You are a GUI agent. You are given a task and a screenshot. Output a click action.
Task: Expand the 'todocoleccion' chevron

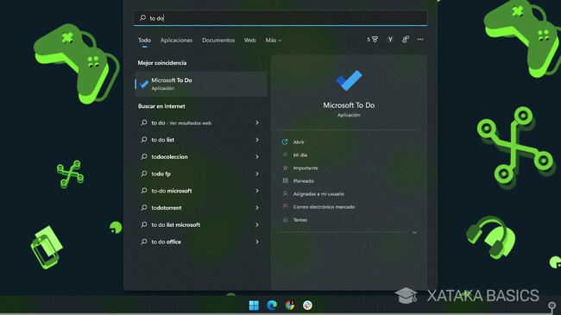(257, 157)
